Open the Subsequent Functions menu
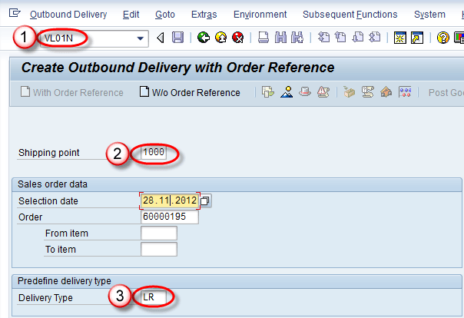 click(350, 15)
